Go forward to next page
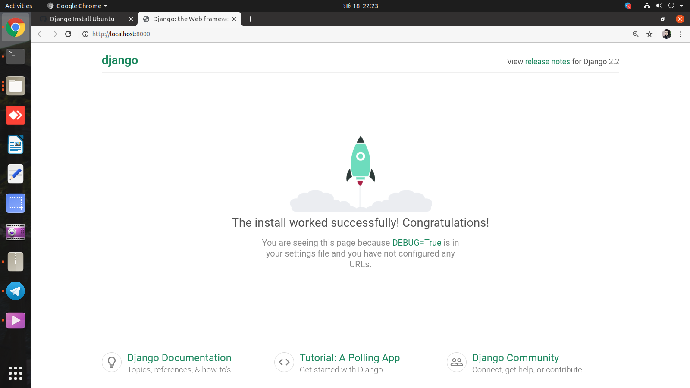The image size is (690, 388). click(x=54, y=34)
